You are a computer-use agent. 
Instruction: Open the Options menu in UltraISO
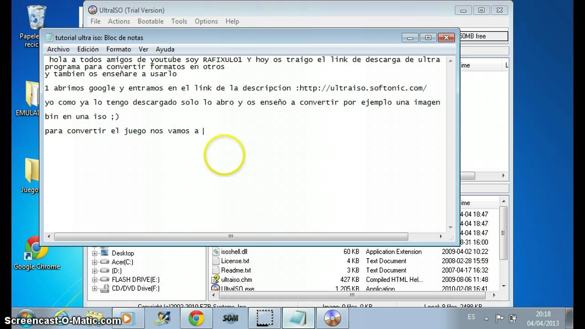pyautogui.click(x=206, y=21)
